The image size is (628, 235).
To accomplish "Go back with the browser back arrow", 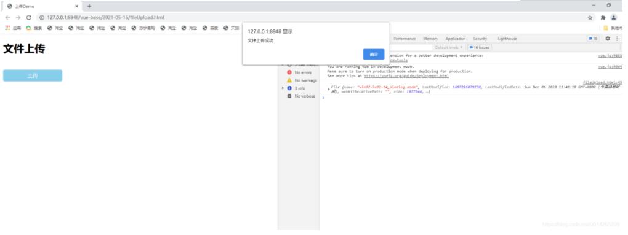I will click(7, 18).
